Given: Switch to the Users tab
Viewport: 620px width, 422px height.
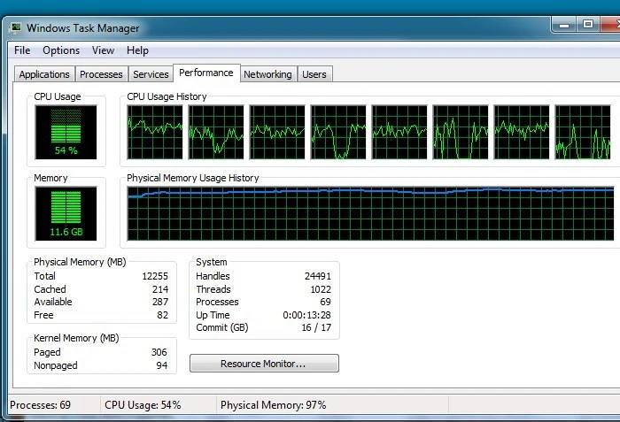Looking at the screenshot, I should [x=314, y=74].
